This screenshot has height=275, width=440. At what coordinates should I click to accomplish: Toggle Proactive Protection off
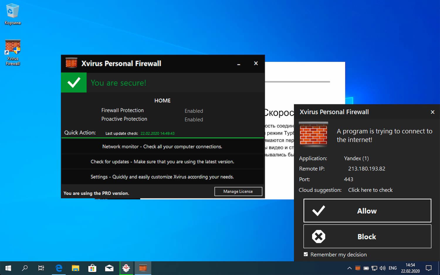pyautogui.click(x=194, y=119)
